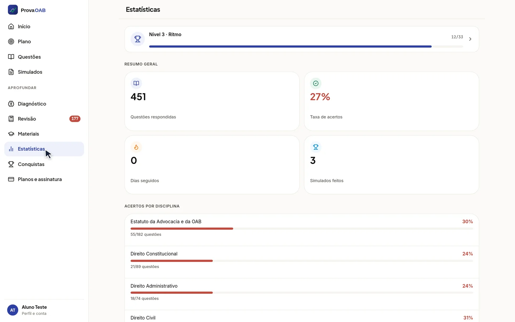This screenshot has height=322, width=515.
Task: Click the Materiais graduation cap icon
Action: tap(11, 134)
